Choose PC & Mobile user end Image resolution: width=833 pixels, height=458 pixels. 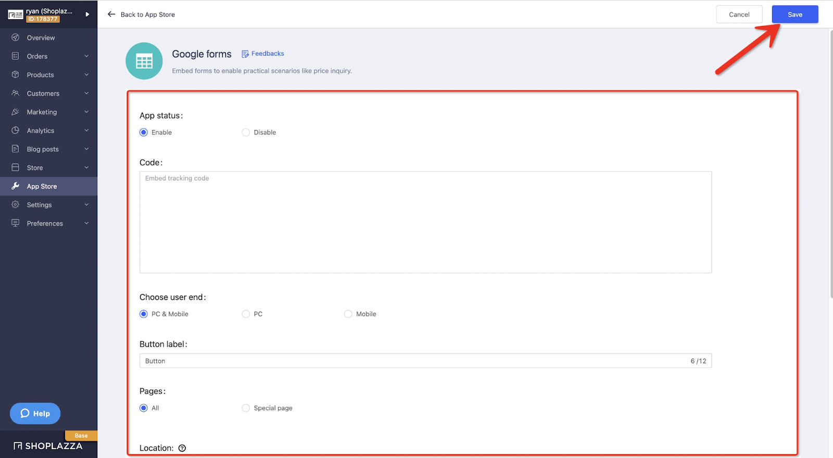coord(144,314)
